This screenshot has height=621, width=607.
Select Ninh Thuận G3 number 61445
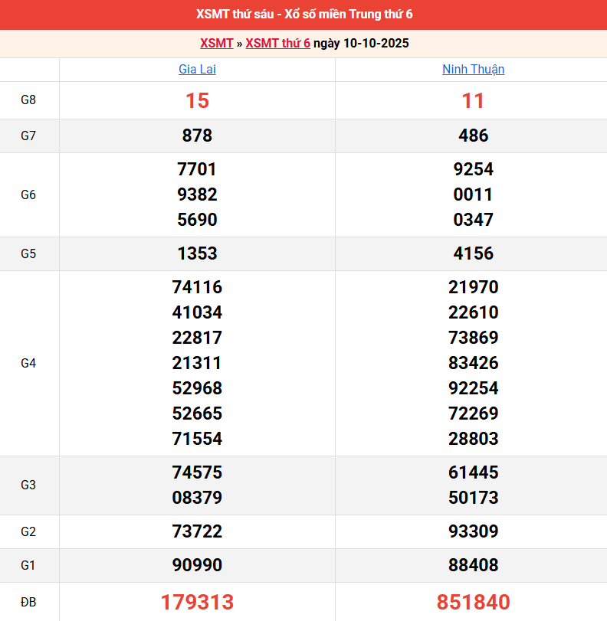point(473,472)
